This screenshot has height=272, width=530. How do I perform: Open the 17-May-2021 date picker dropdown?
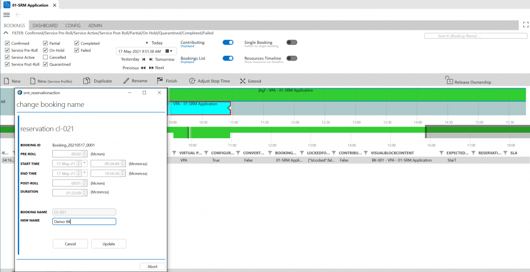(x=169, y=51)
